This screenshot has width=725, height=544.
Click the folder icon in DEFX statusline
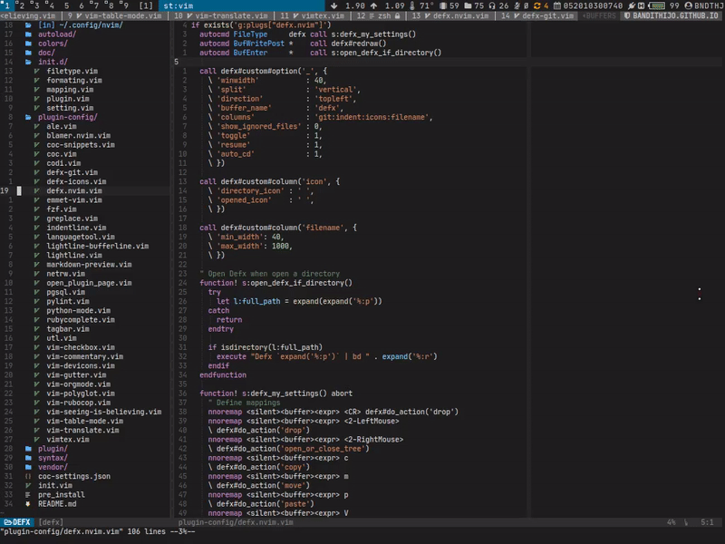(7, 522)
